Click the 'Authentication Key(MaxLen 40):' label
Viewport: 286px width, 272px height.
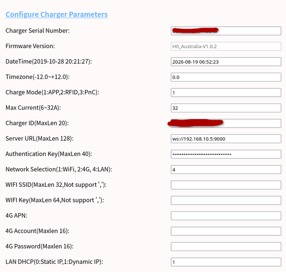coord(49,154)
